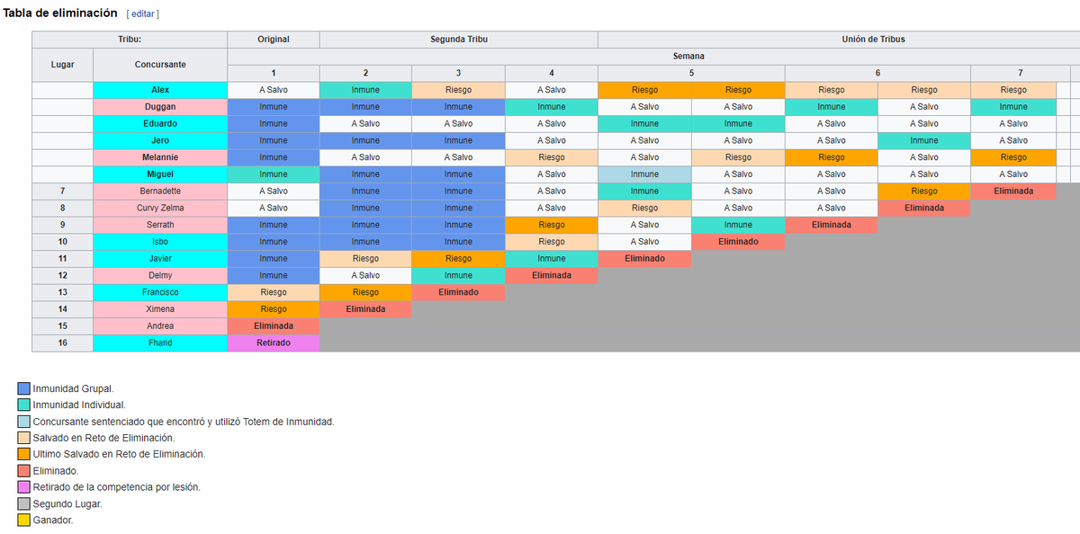Click the Segunda Tribu column header

pyautogui.click(x=458, y=40)
